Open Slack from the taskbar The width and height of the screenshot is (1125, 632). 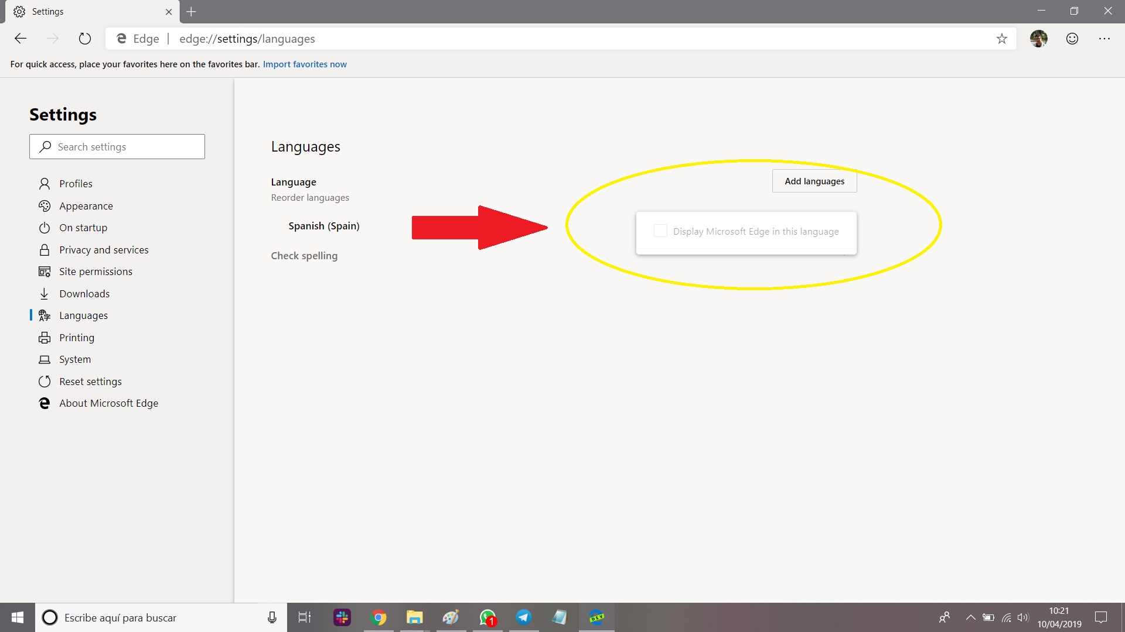[342, 617]
